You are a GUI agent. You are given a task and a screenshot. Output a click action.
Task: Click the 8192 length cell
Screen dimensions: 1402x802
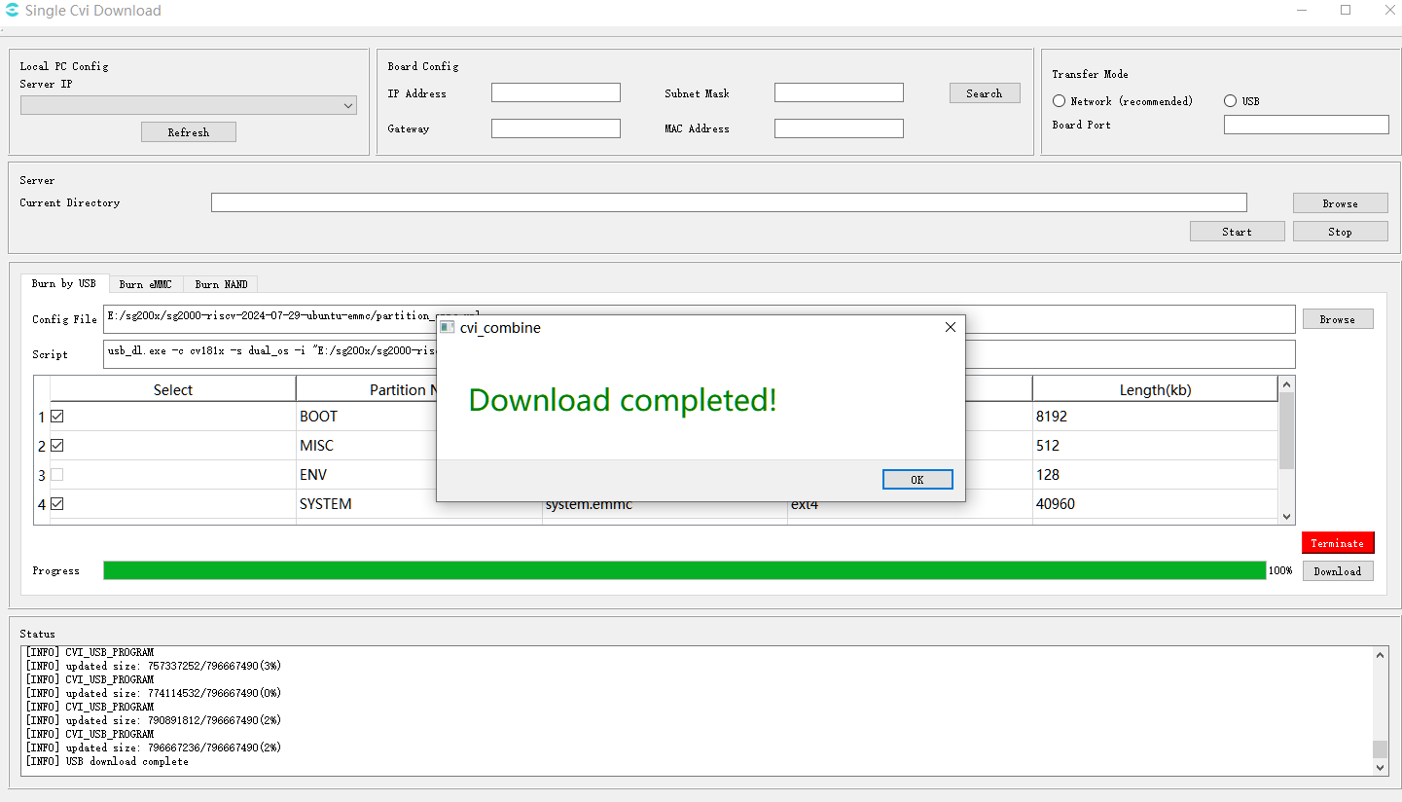click(1155, 417)
